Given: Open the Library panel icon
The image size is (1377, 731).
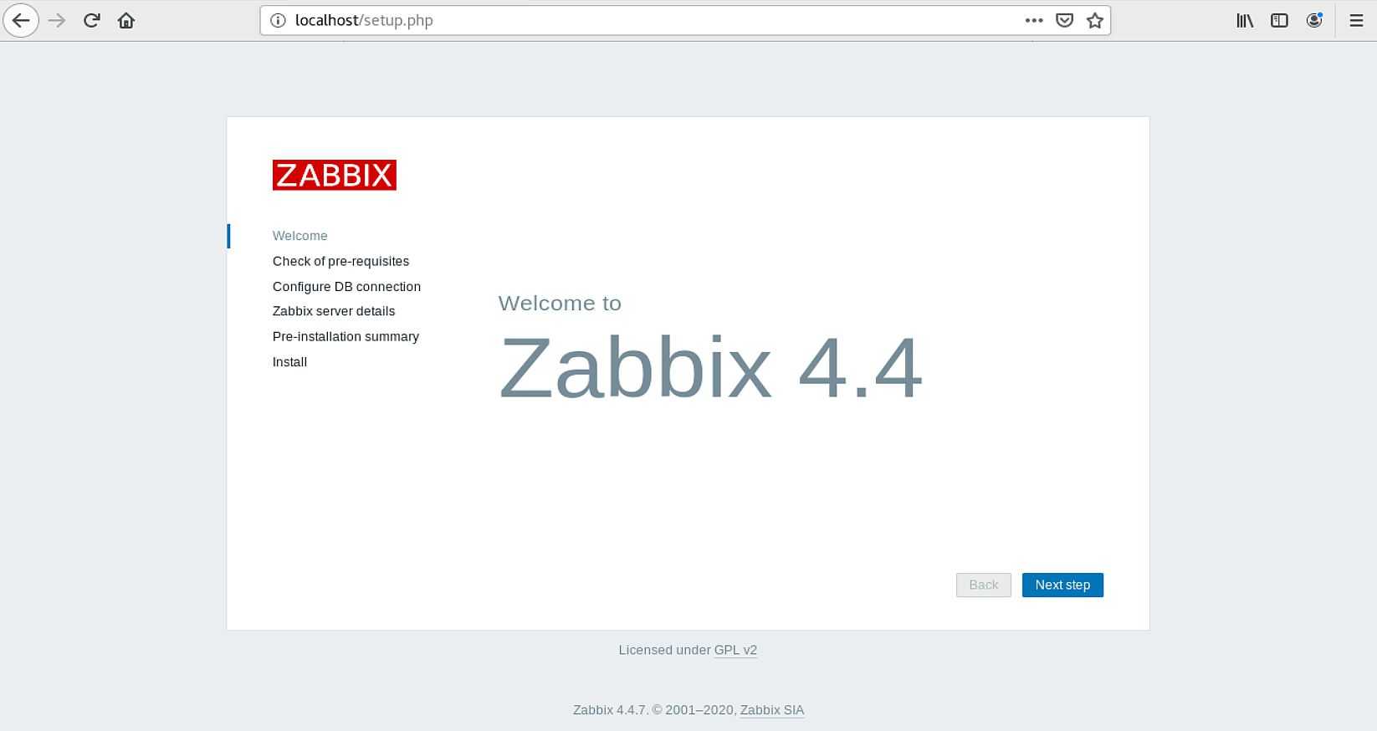Looking at the screenshot, I should tap(1245, 21).
